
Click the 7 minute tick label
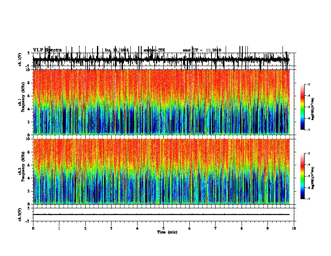pos(215,228)
